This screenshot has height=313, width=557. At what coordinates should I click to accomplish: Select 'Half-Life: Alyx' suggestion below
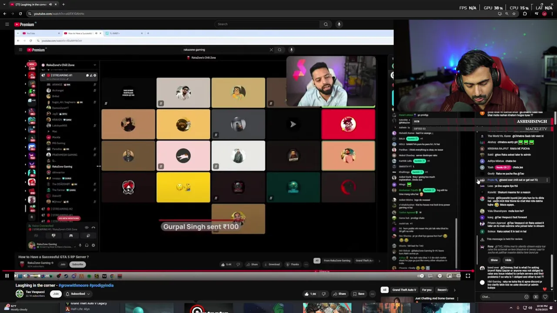(x=81, y=309)
